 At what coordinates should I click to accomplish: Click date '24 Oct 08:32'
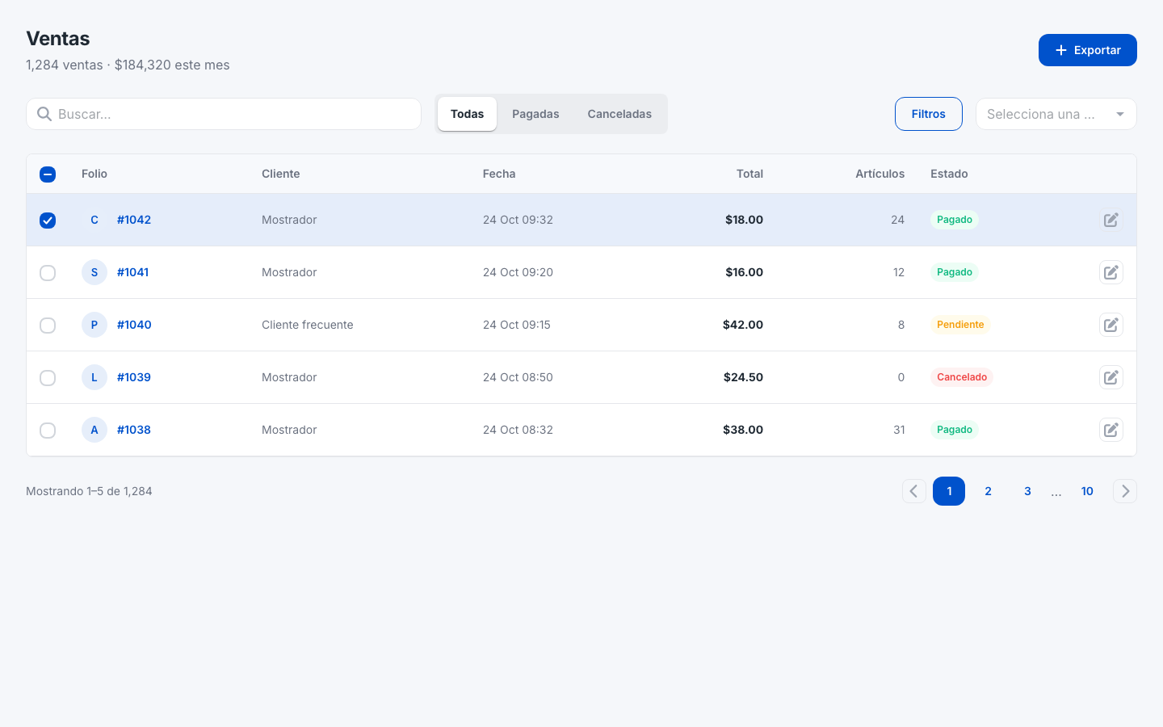tap(518, 430)
